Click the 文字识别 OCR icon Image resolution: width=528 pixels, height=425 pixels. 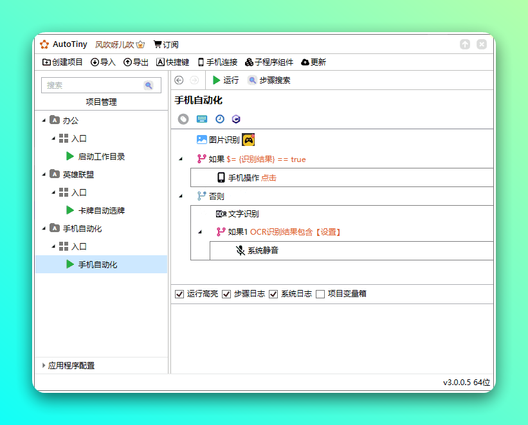pyautogui.click(x=221, y=214)
